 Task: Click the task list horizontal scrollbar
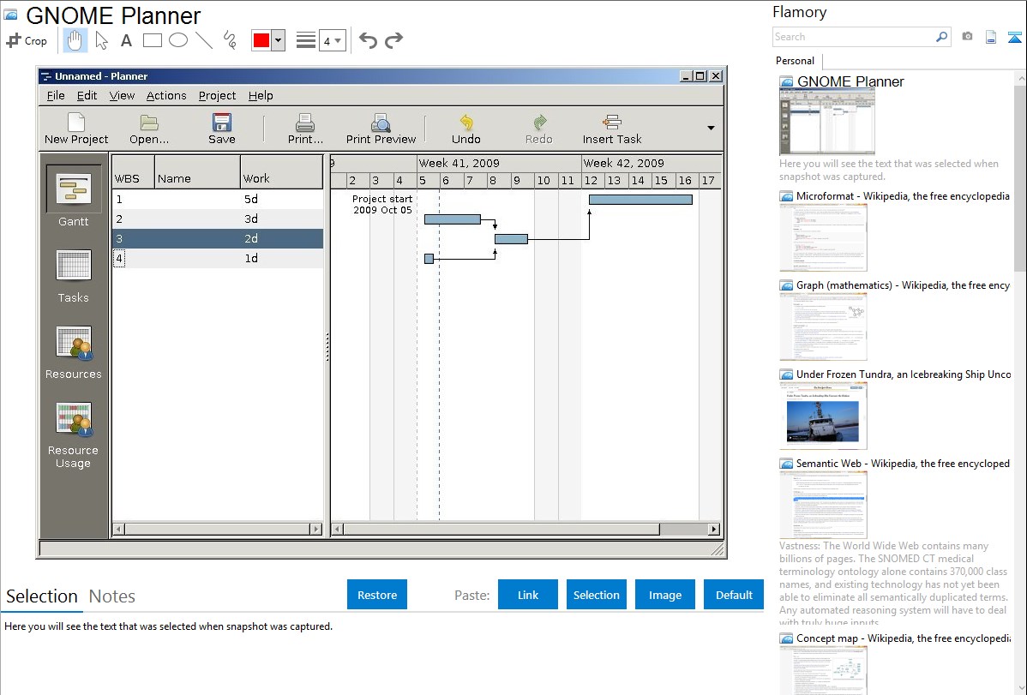click(218, 529)
